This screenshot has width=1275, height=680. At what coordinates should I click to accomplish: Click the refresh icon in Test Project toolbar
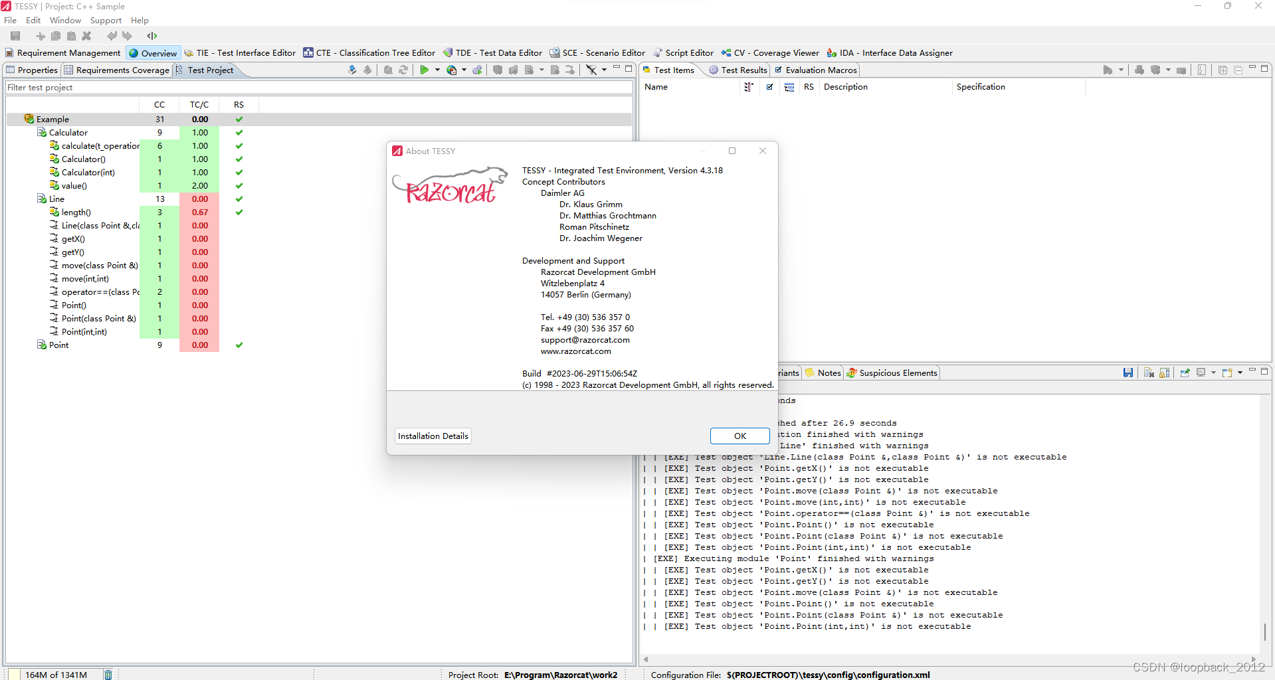click(403, 70)
